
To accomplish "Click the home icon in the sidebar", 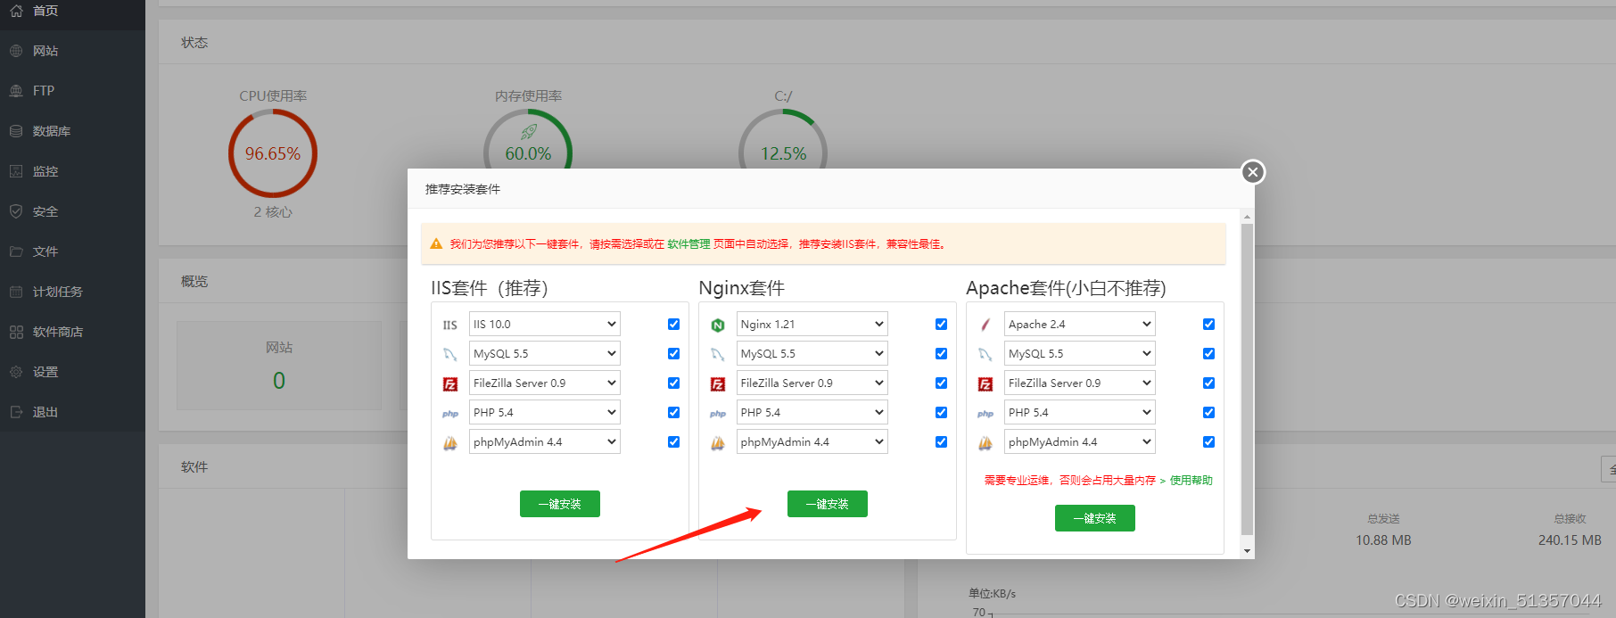I will click(16, 11).
